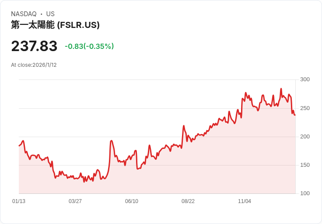
Task: Click the NASDAQ exchange label
Action: (x=24, y=14)
